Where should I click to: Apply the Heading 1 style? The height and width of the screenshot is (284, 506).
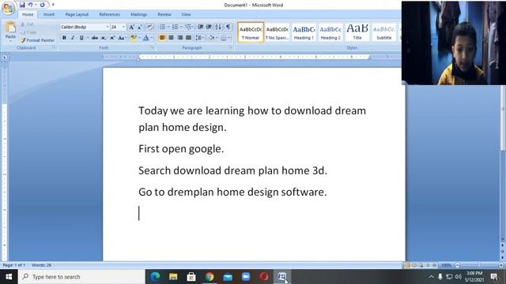(x=304, y=32)
